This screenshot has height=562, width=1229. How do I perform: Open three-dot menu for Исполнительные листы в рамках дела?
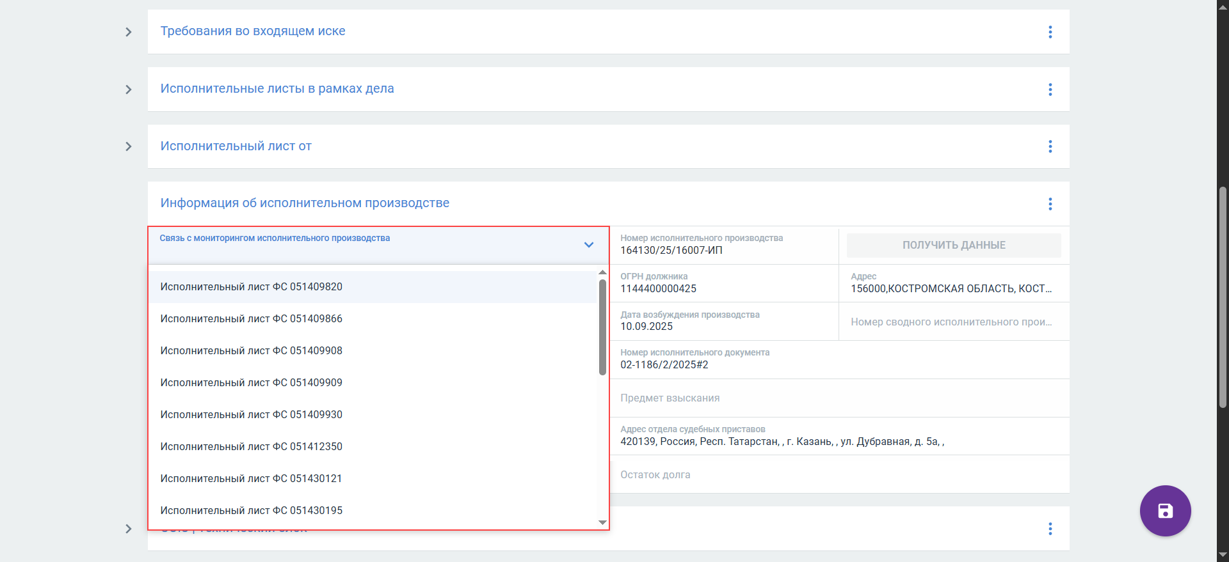pos(1050,90)
